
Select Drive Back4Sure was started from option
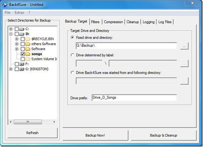(73, 73)
